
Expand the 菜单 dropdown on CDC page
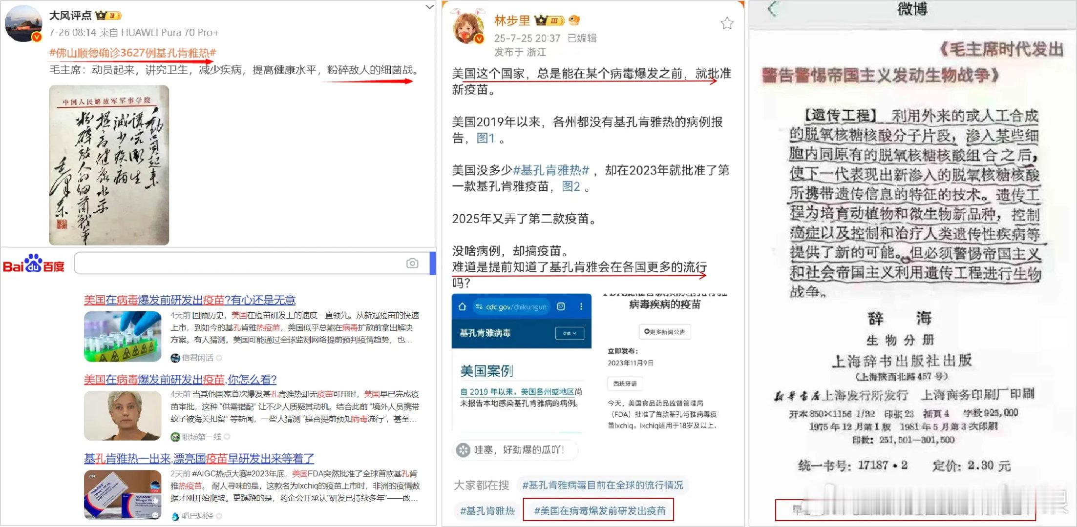click(570, 333)
